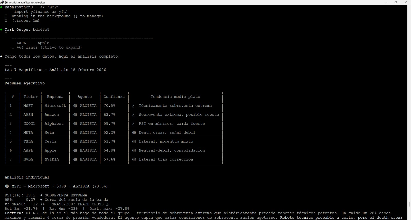The height and width of the screenshot is (220, 411).
Task: Click the '52.2%' confidence cell
Action: 109,133
